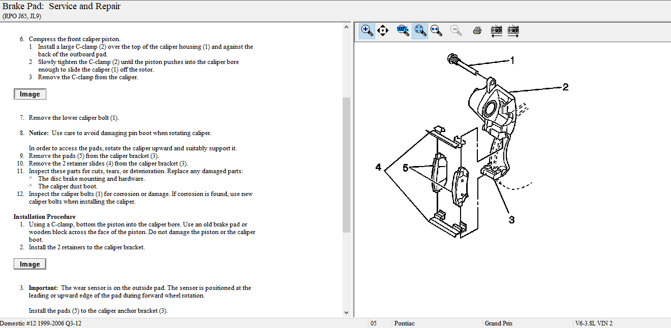Go to previous image with camera icon

pyautogui.click(x=496, y=30)
